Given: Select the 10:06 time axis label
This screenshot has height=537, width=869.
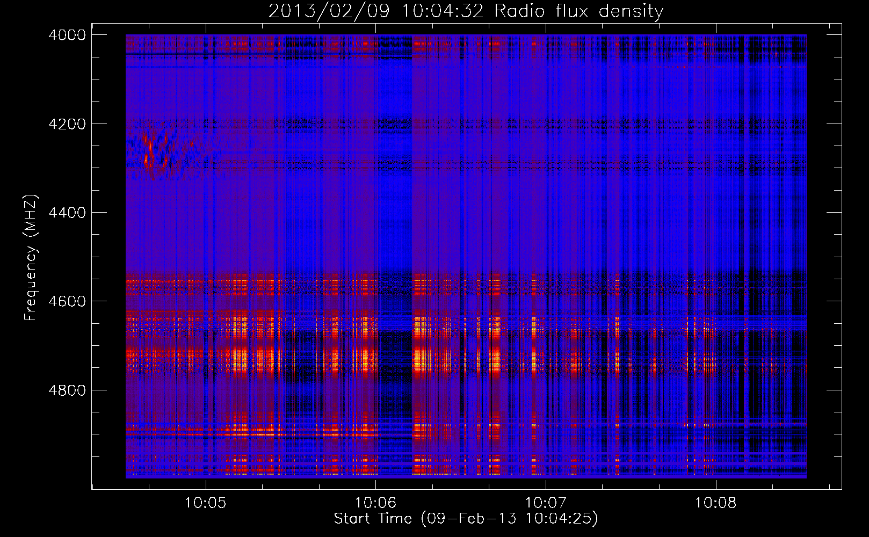Looking at the screenshot, I should pos(375,503).
